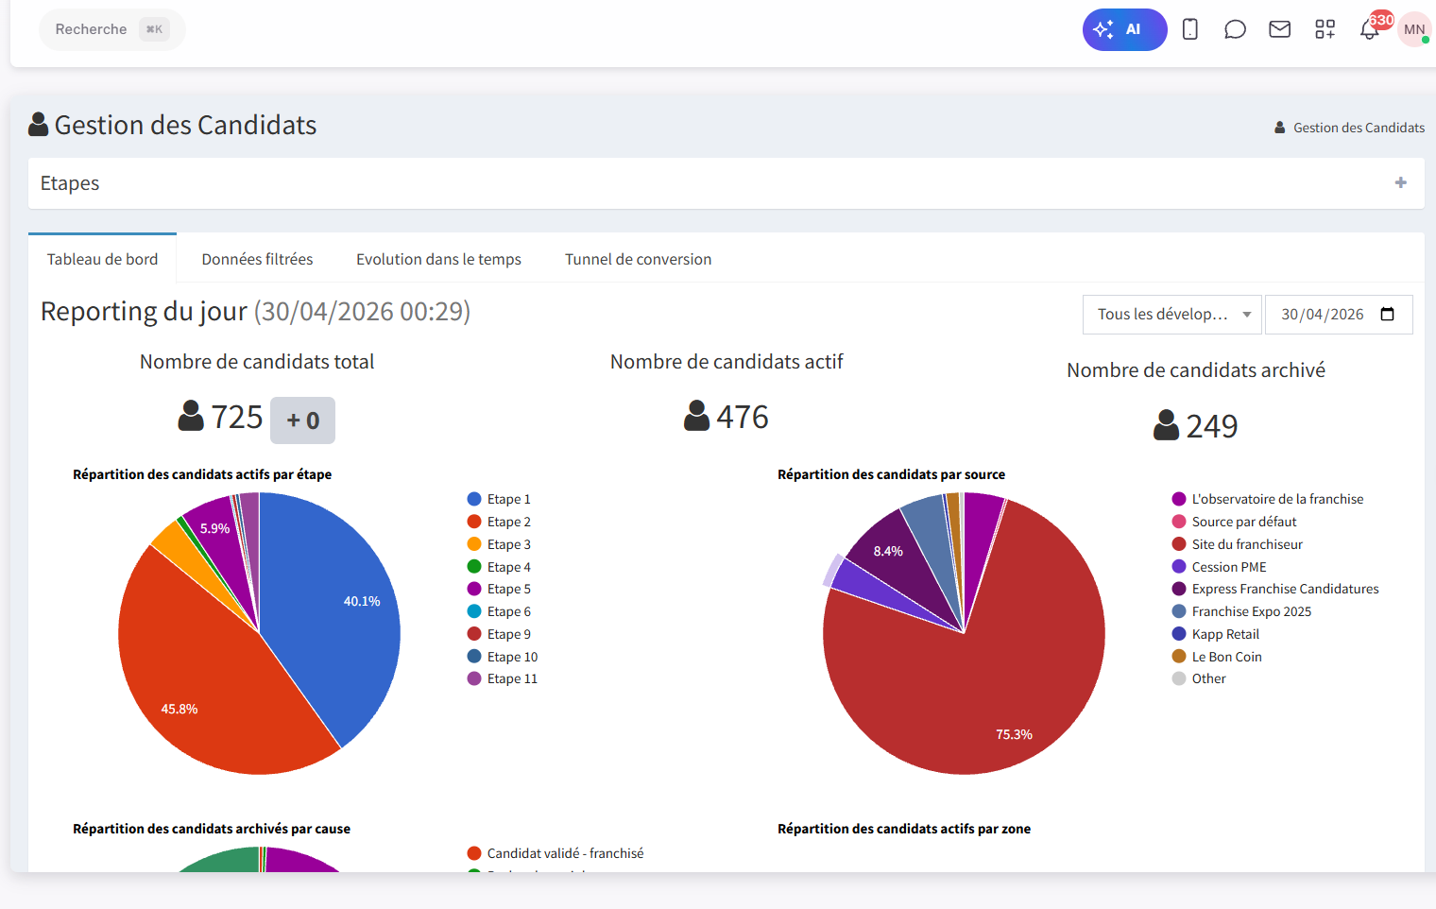Open the chat bubble icon
The height and width of the screenshot is (909, 1436).
[x=1235, y=29]
